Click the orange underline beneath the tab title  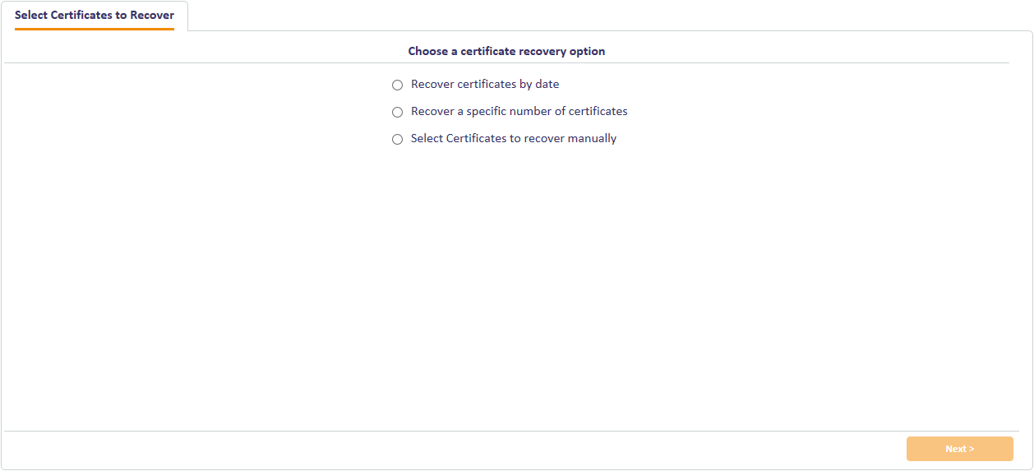click(95, 29)
